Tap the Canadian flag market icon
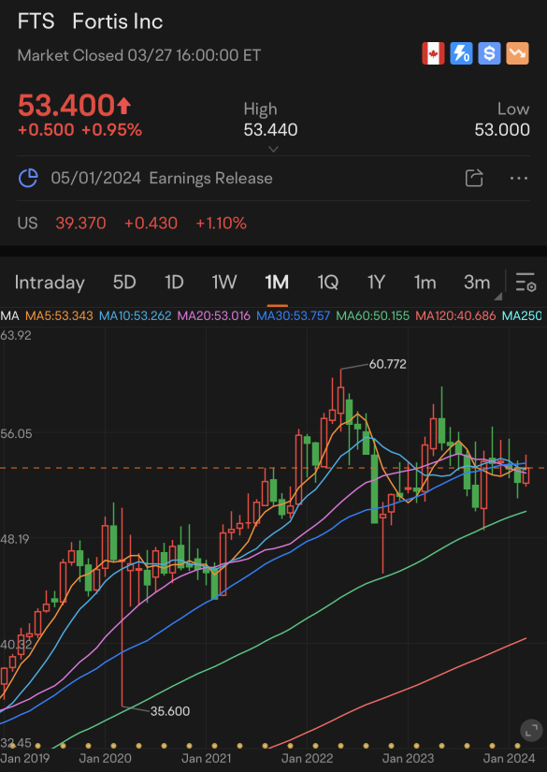Viewport: 547px width, 772px height. point(433,53)
